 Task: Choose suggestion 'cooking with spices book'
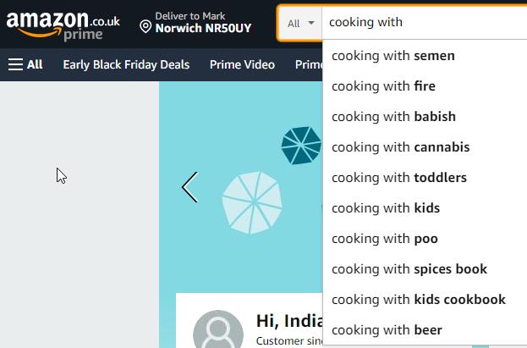click(x=409, y=269)
